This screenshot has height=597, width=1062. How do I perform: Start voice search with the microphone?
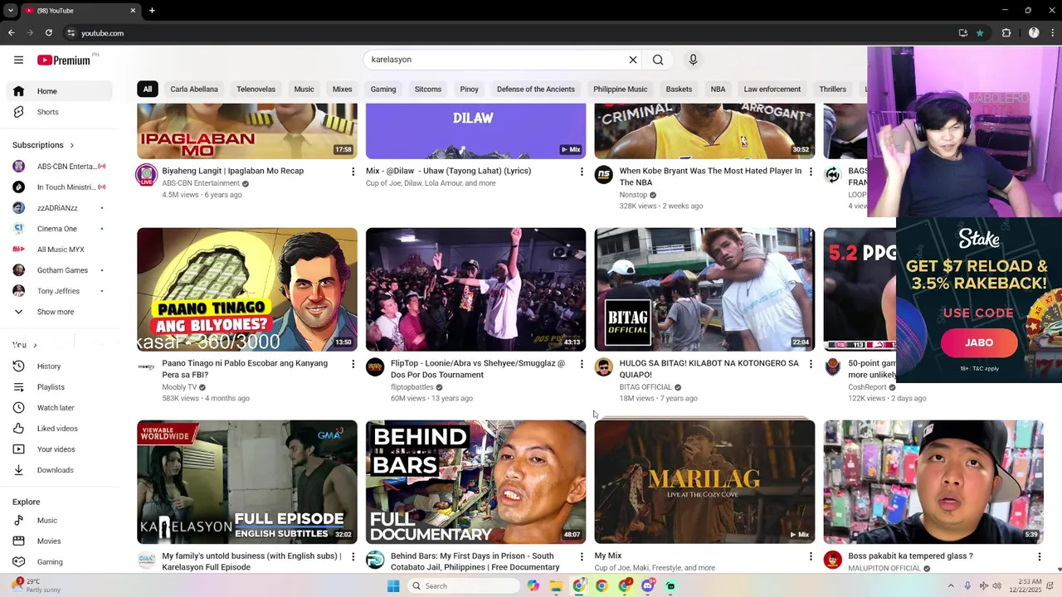pos(693,60)
